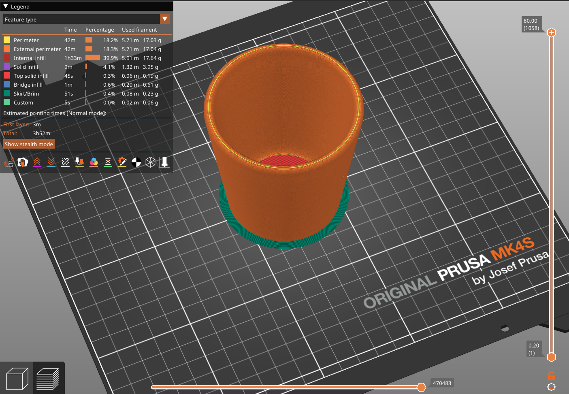Image resolution: width=569 pixels, height=394 pixels.
Task: Toggle center of gravity marker icon
Action: (x=136, y=162)
